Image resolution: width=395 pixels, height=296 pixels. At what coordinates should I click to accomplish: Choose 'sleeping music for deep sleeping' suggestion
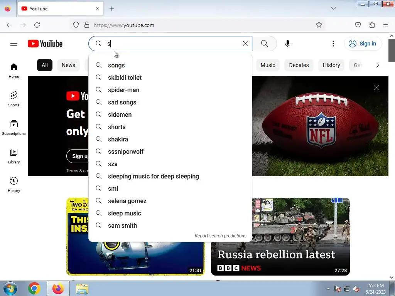tap(170, 176)
